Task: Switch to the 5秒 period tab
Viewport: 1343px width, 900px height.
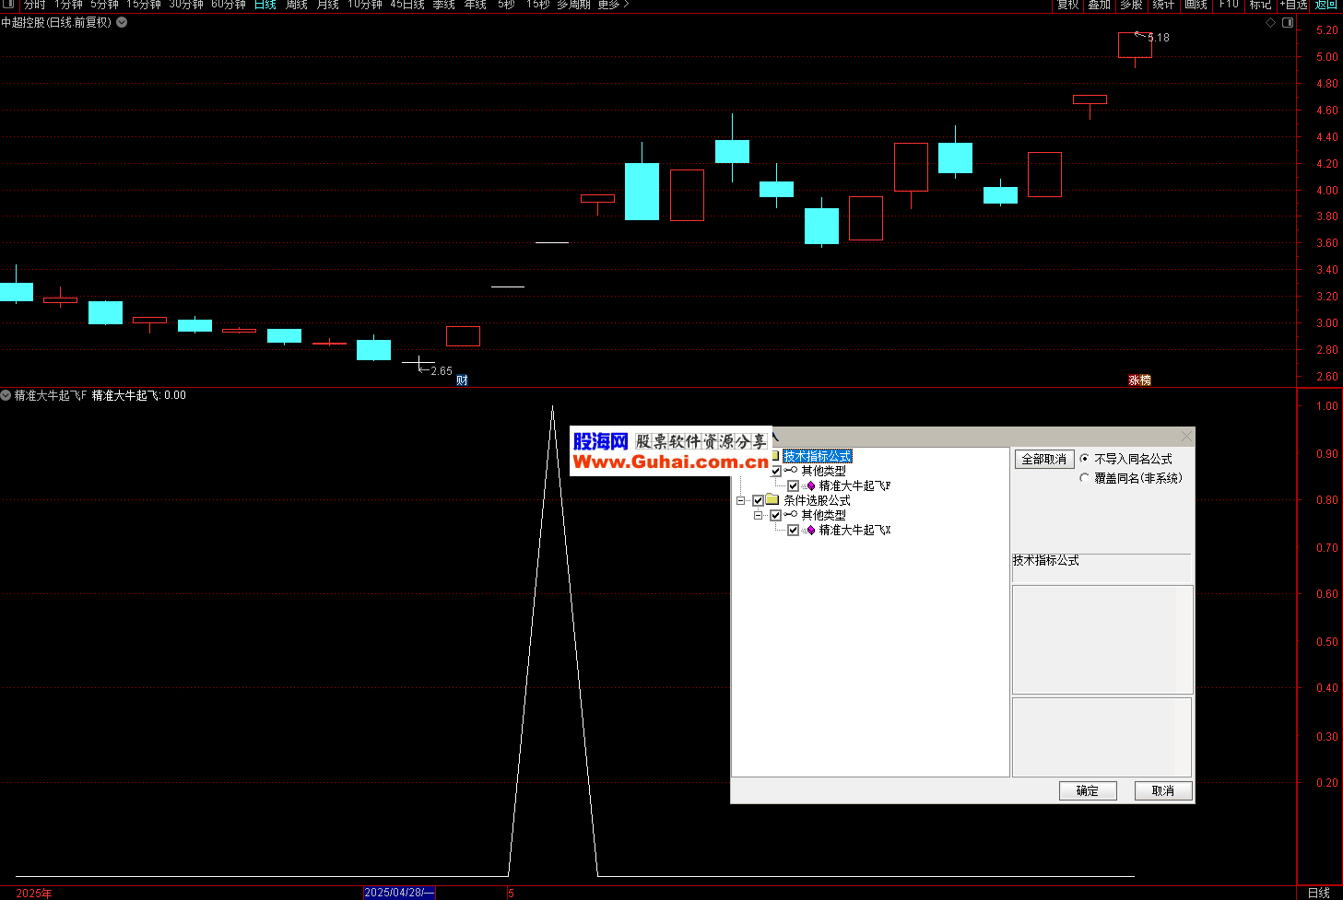Action: pos(506,5)
